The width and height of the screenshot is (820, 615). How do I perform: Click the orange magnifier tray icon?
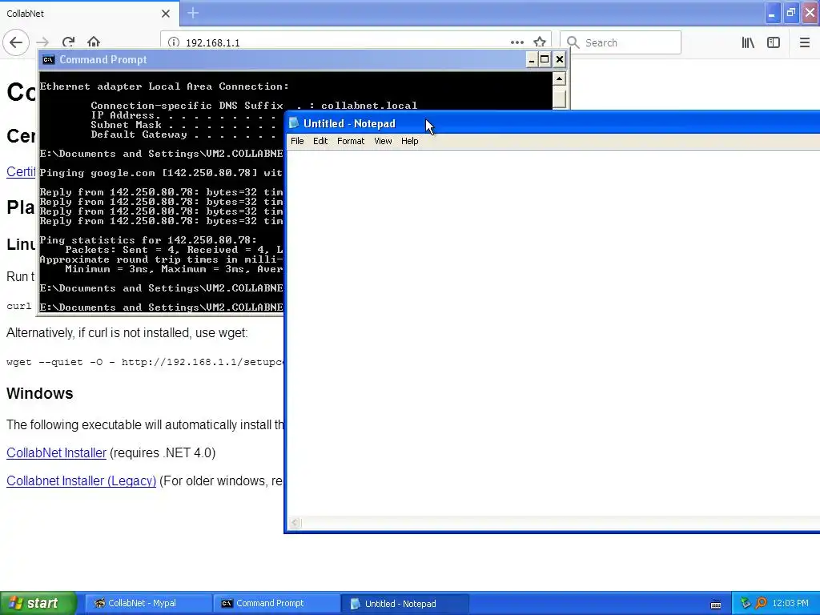click(x=761, y=604)
